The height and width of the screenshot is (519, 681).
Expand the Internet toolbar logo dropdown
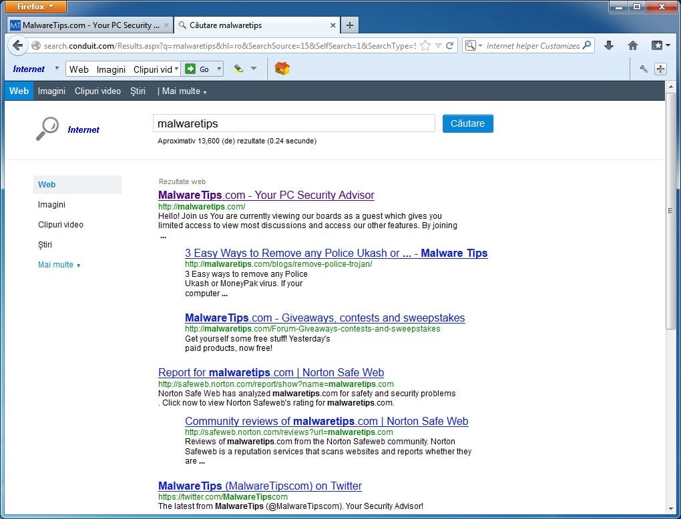coord(57,68)
